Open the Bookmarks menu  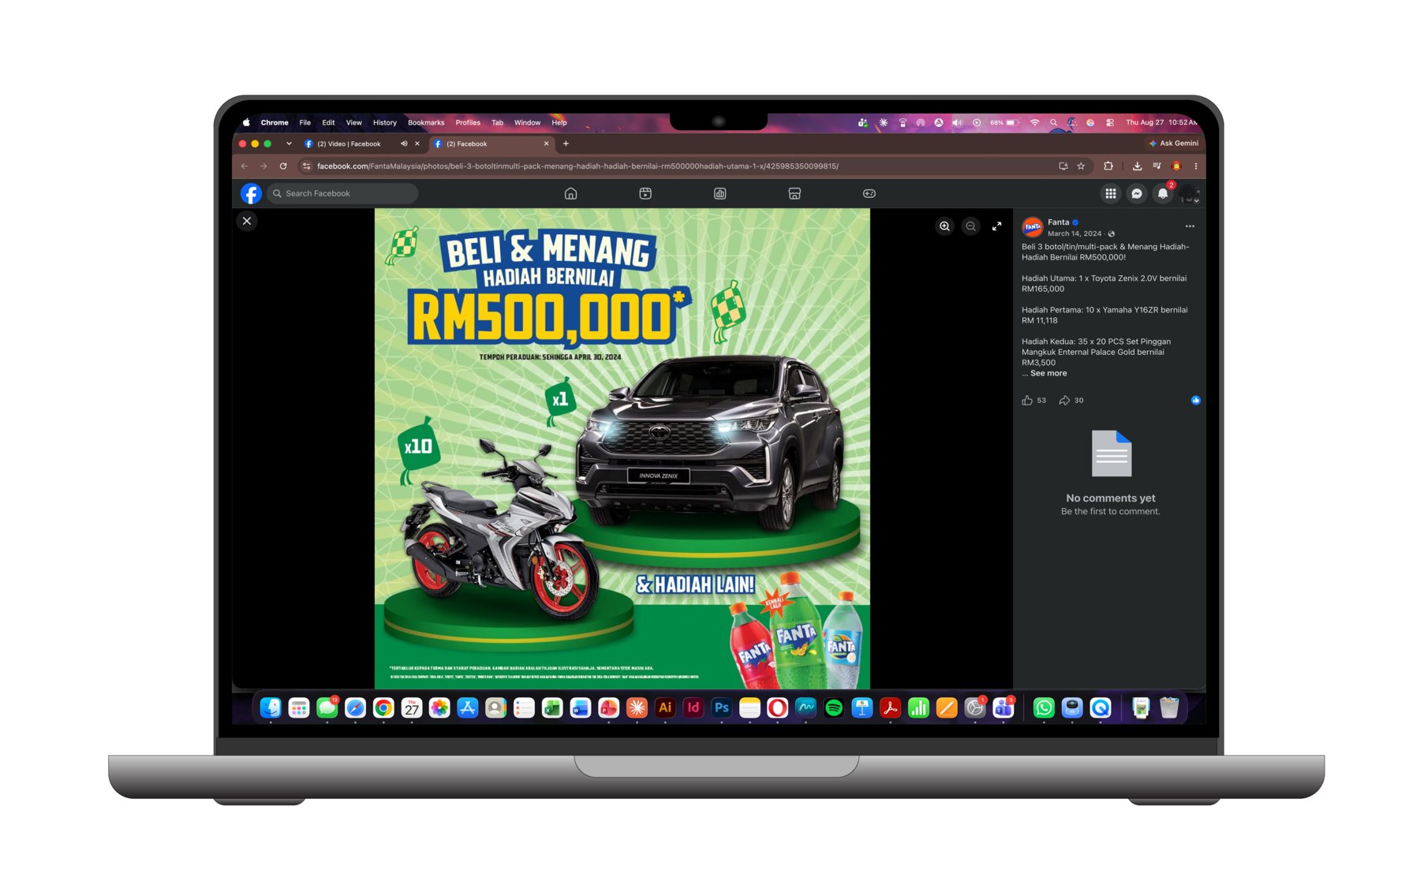click(x=426, y=123)
